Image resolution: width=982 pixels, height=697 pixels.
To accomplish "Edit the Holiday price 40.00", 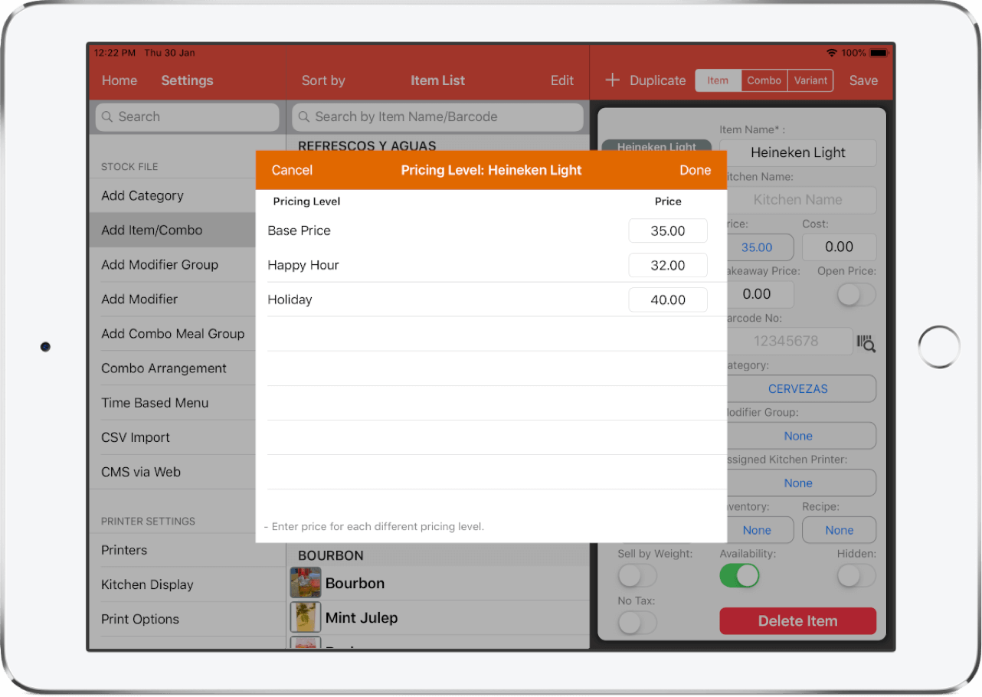I will coord(668,299).
